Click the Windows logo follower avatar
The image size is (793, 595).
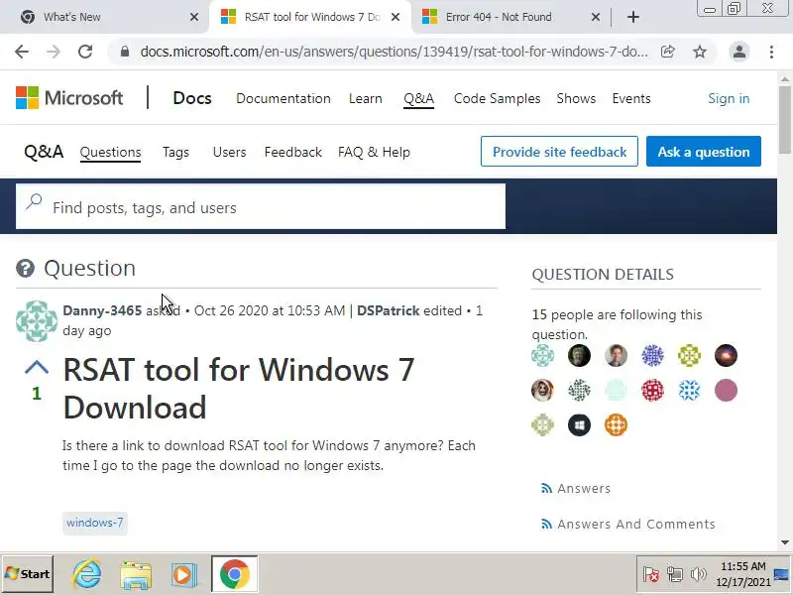tap(579, 425)
